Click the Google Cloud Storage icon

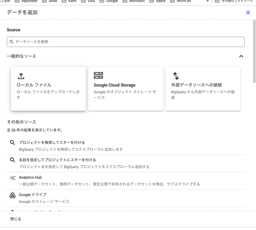98,76
